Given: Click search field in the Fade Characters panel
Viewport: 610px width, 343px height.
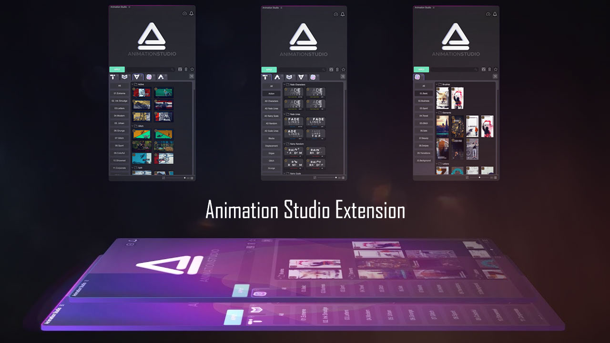Looking at the screenshot, I should pyautogui.click(x=302, y=69).
